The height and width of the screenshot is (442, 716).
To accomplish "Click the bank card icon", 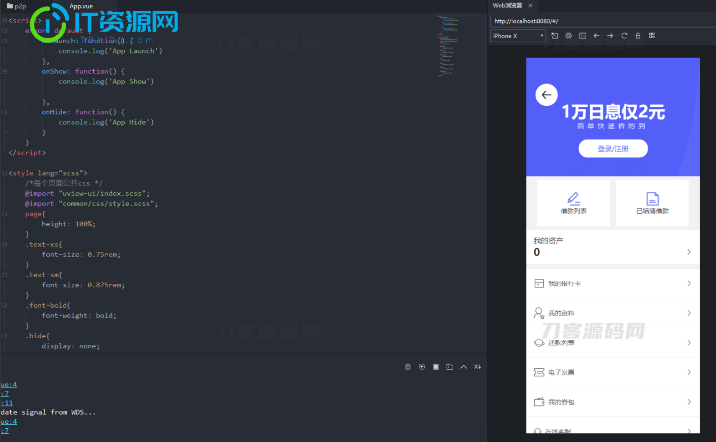I will 539,283.
